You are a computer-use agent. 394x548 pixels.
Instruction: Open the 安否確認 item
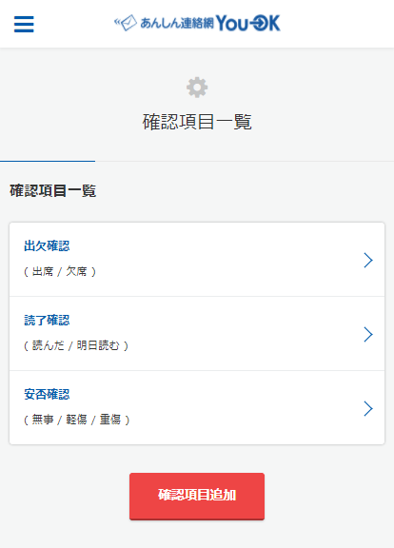coord(197,408)
